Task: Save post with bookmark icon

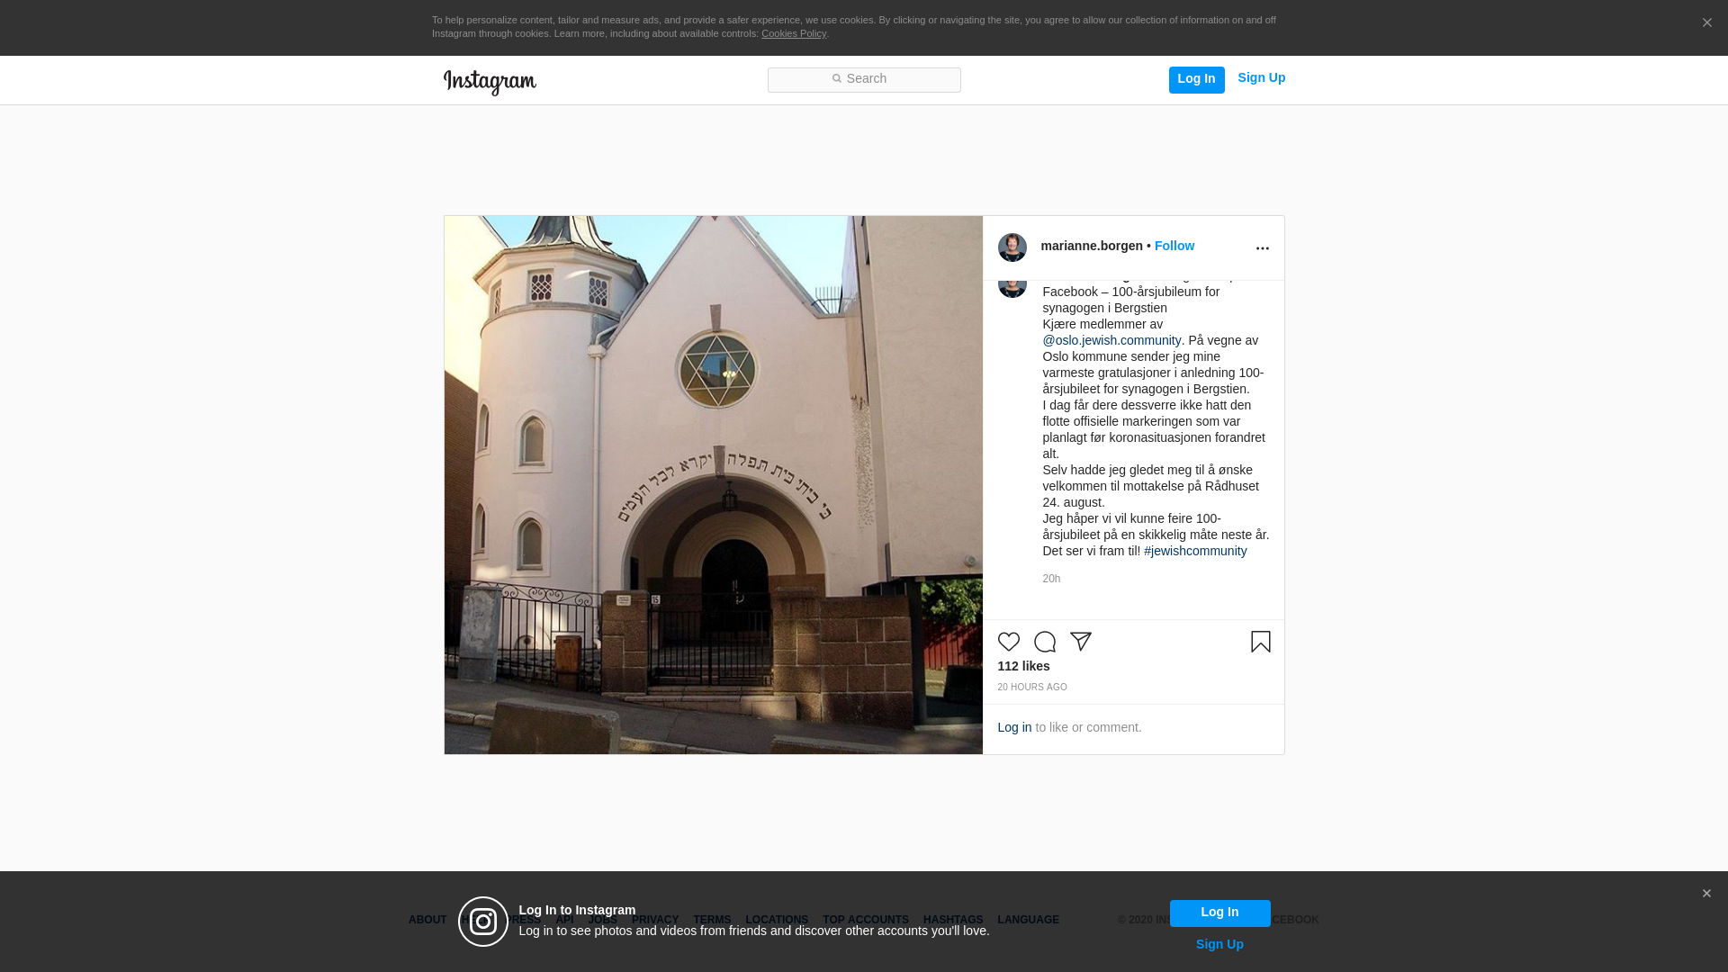Action: [x=1260, y=642]
